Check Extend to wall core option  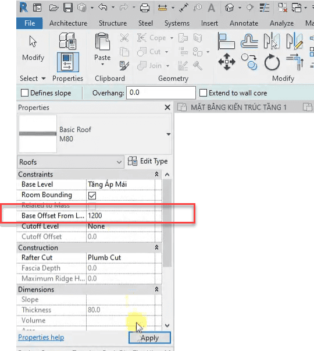[203, 93]
